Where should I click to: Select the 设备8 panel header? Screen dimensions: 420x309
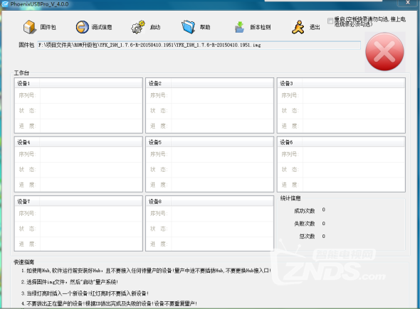[209, 201]
